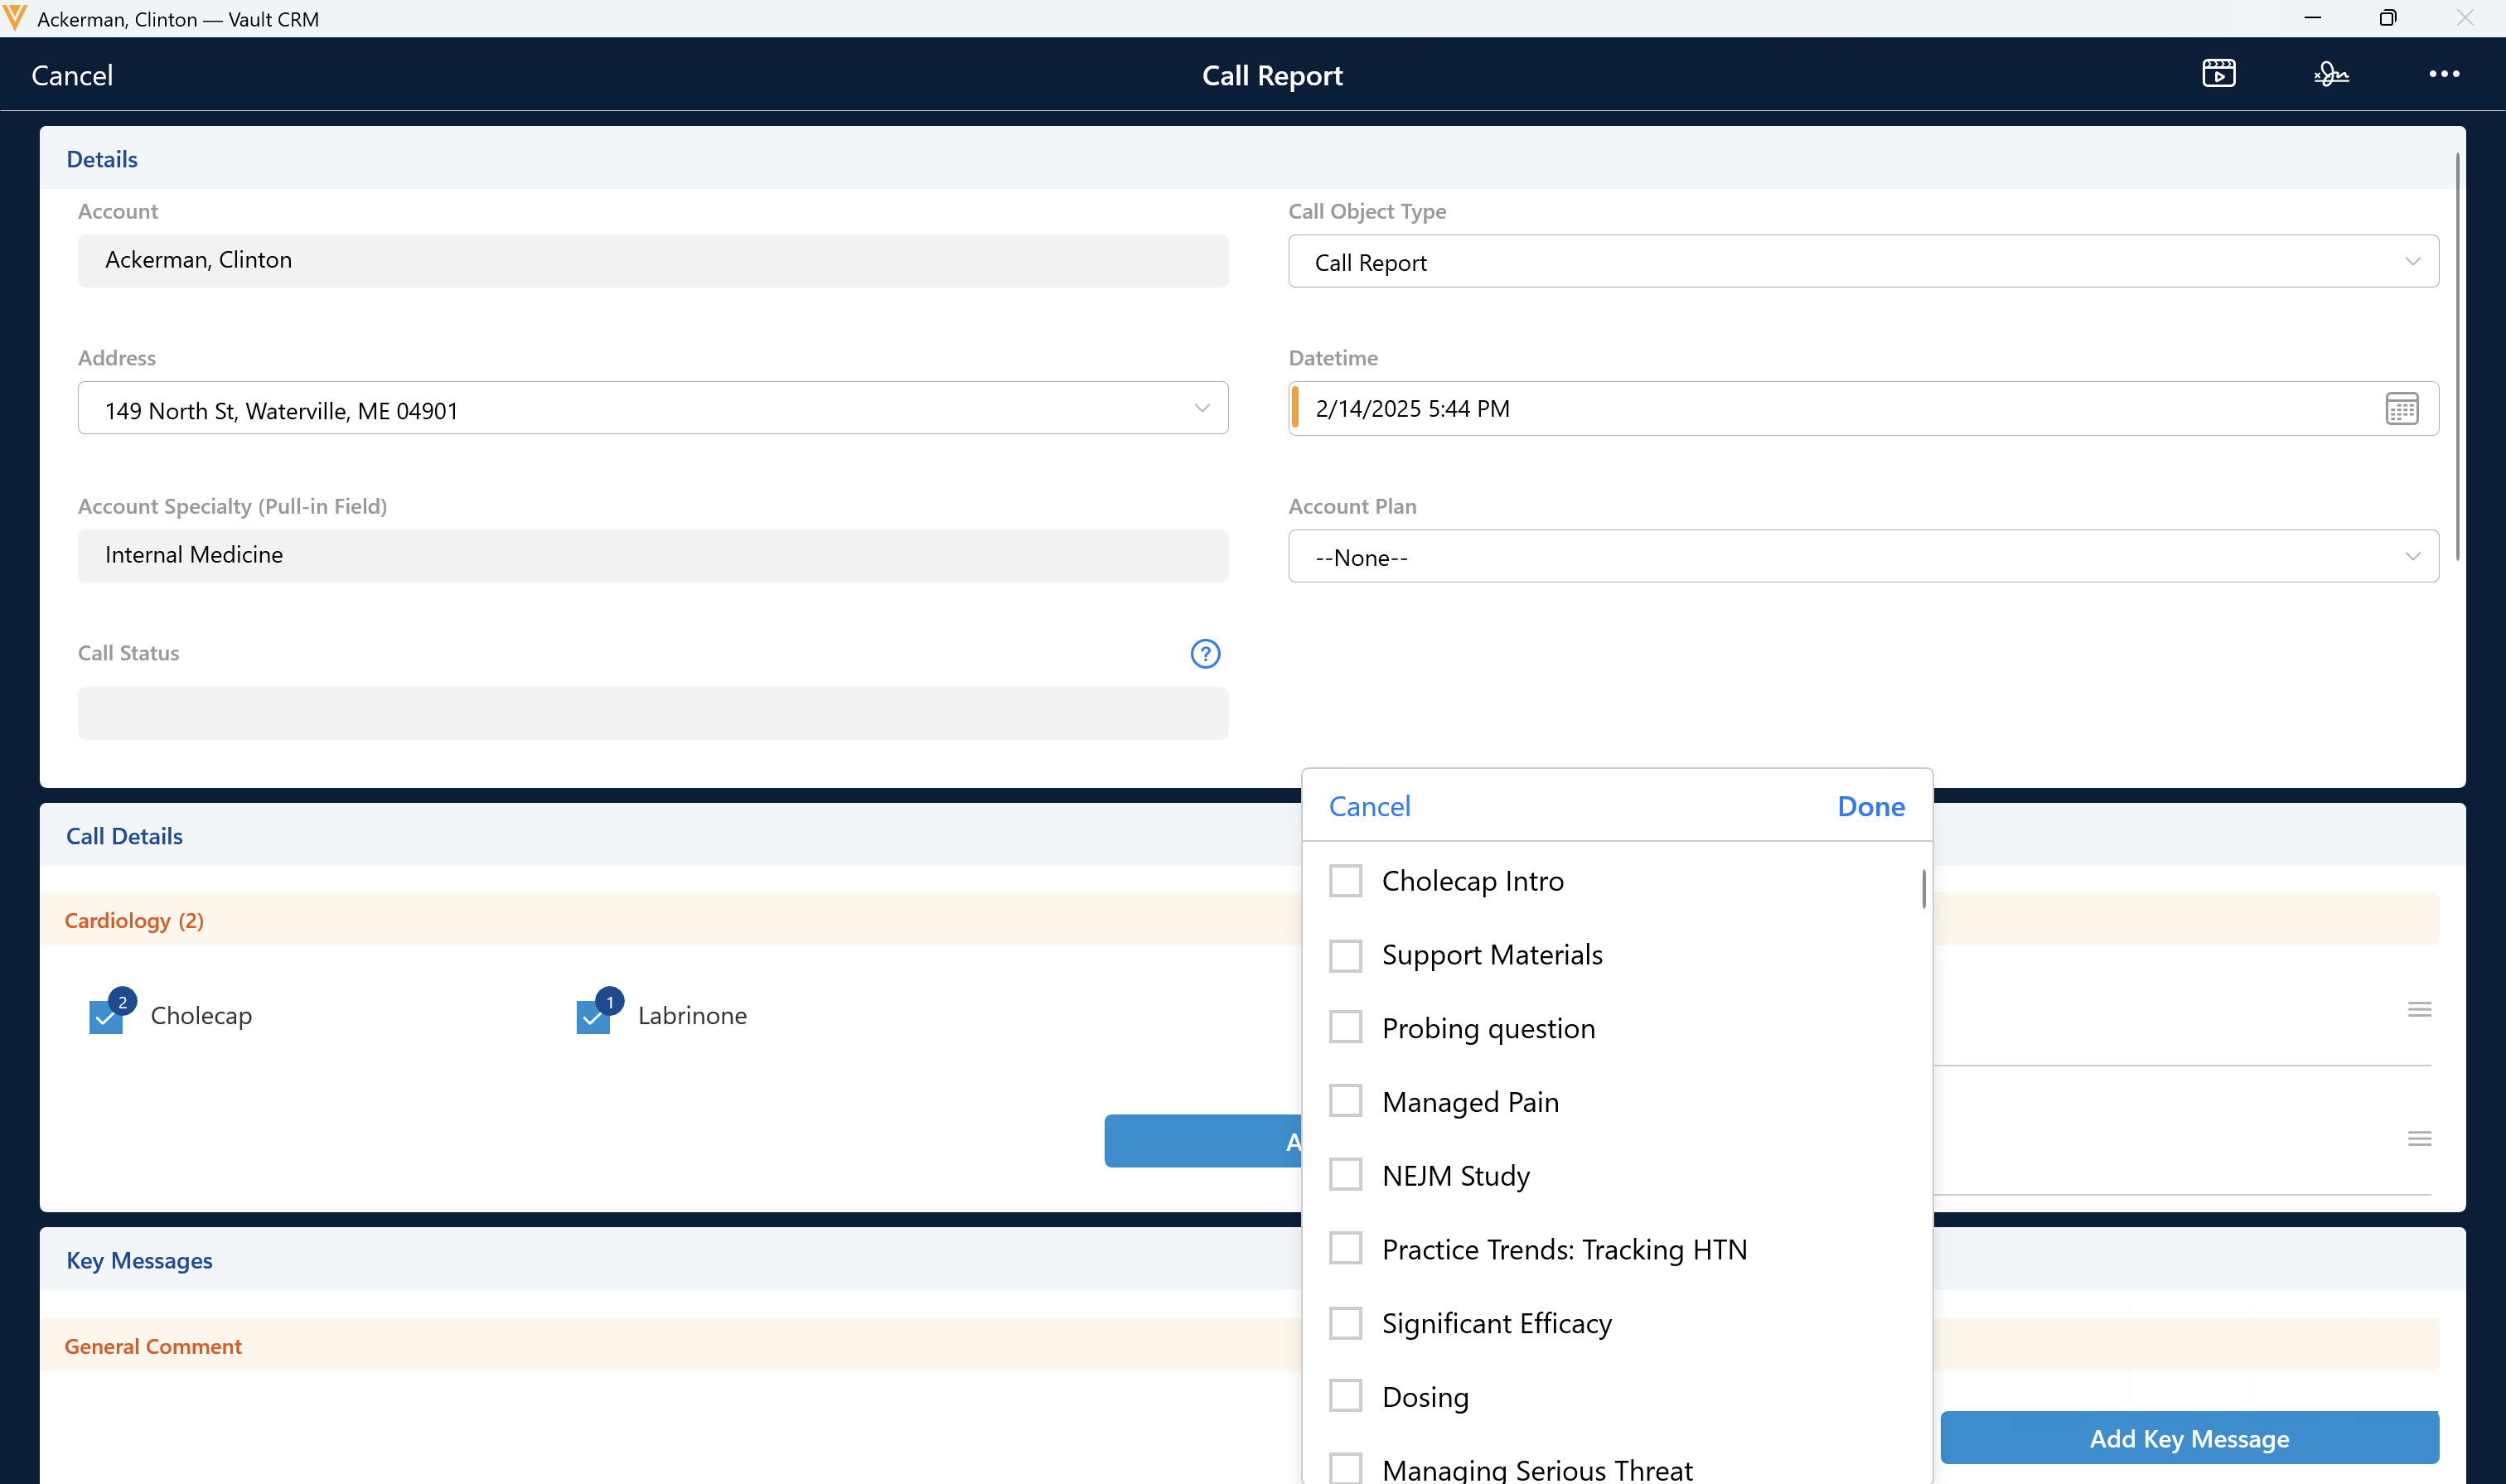Open the media presentation icon in header
Image resolution: width=2506 pixels, height=1484 pixels.
click(2218, 74)
